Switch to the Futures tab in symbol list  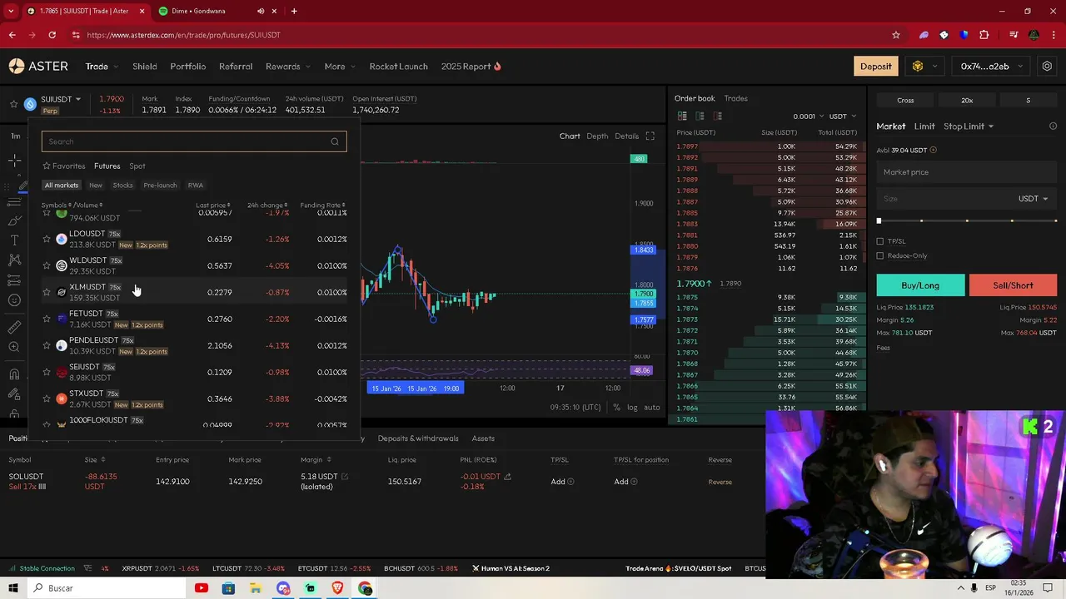pyautogui.click(x=107, y=166)
